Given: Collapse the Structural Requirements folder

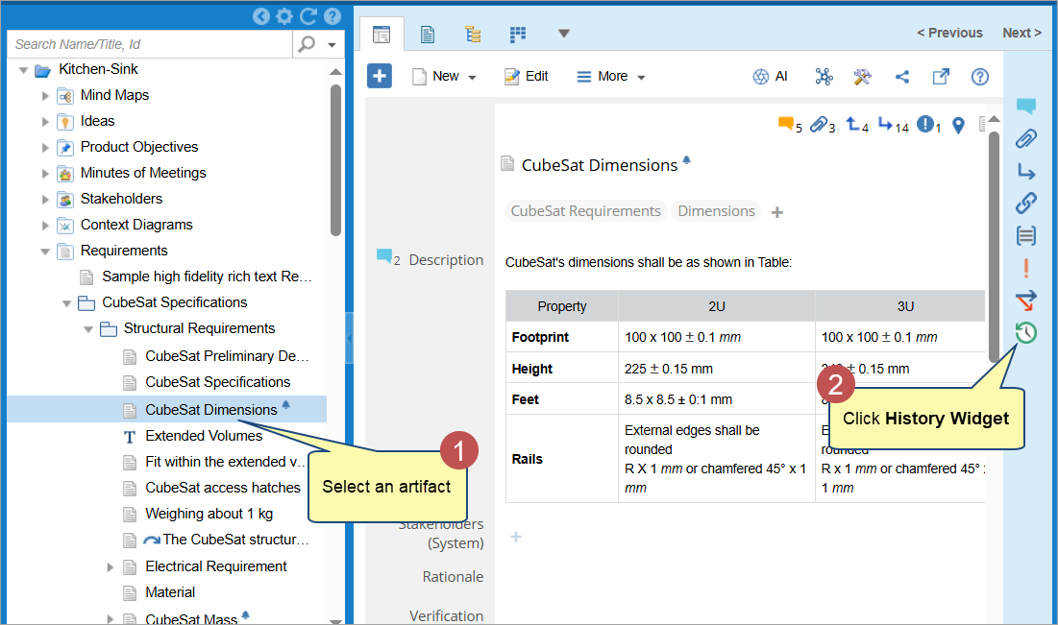Looking at the screenshot, I should pos(88,328).
